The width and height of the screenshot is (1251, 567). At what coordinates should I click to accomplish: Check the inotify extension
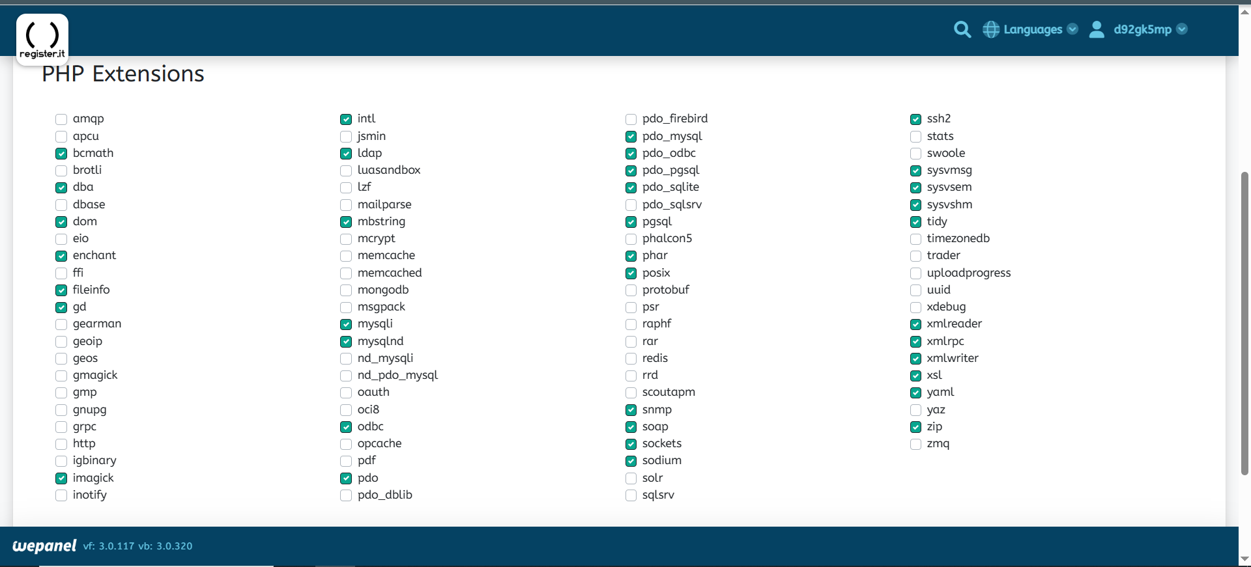(x=61, y=495)
